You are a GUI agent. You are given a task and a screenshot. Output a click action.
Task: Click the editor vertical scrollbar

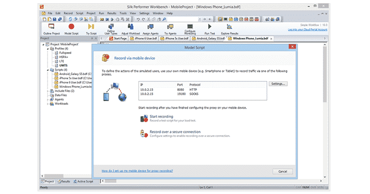tap(325, 110)
